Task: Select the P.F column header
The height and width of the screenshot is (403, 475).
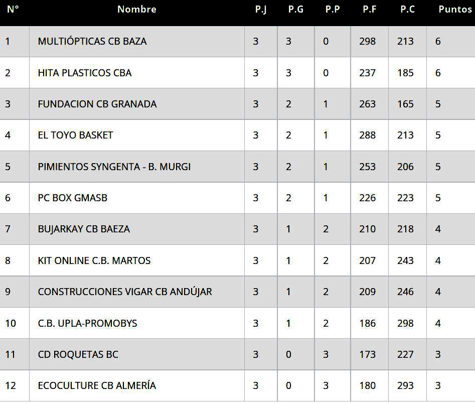Action: pos(370,10)
